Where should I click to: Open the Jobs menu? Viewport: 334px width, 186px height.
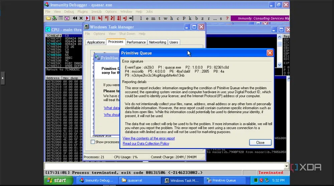(x=149, y=11)
